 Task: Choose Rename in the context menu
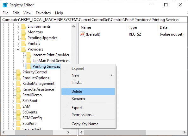88,99
